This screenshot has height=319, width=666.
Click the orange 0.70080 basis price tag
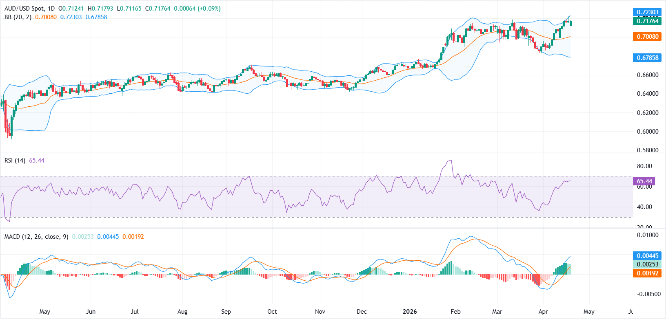647,37
